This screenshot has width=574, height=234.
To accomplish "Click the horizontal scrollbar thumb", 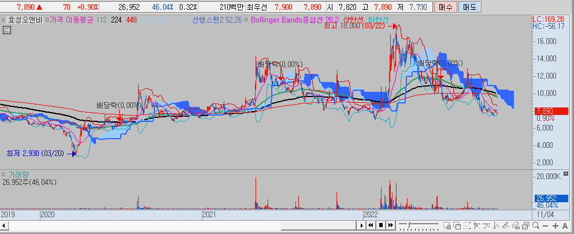I will coord(318,225).
